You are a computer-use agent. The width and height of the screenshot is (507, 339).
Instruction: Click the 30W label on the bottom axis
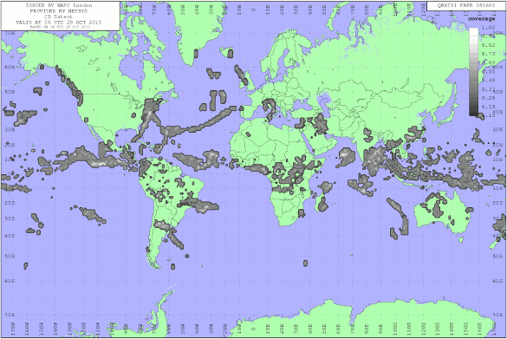(211, 328)
